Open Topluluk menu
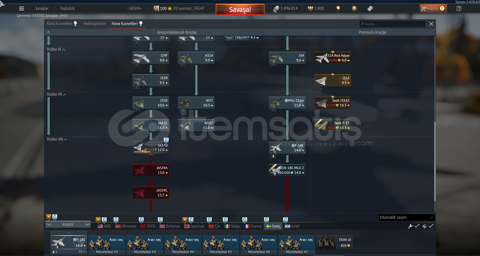The width and height of the screenshot is (480, 256). (67, 8)
